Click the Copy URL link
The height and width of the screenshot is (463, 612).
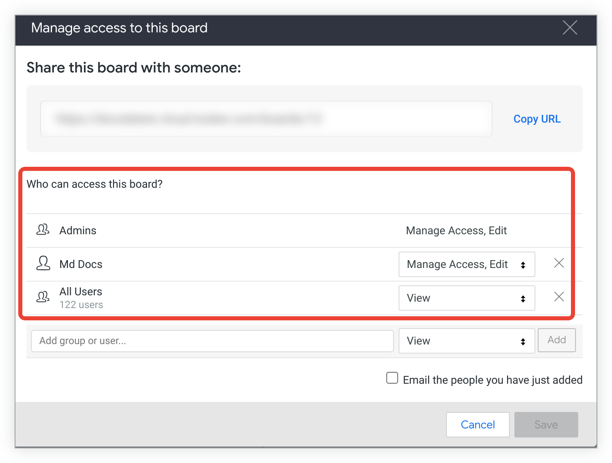[537, 119]
